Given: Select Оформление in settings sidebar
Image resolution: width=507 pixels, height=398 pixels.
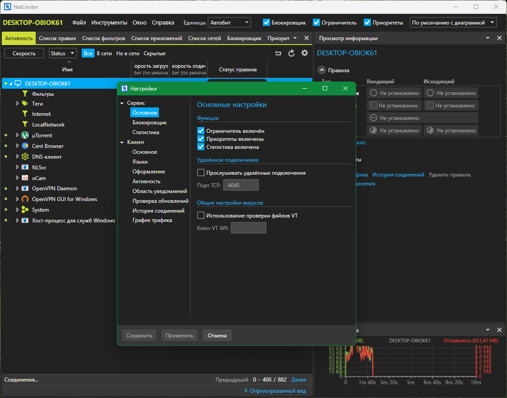Looking at the screenshot, I should (x=149, y=172).
